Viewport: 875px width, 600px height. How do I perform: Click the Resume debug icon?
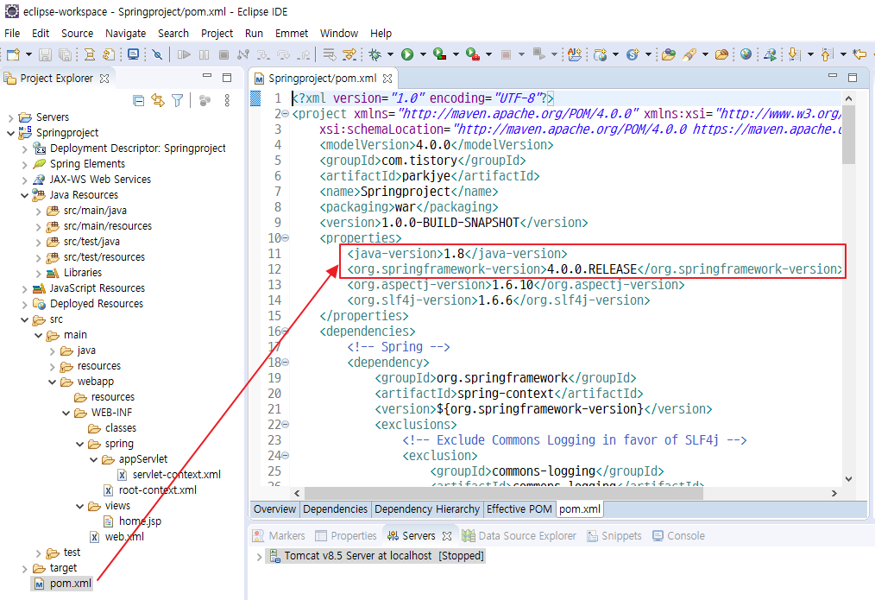pos(184,54)
